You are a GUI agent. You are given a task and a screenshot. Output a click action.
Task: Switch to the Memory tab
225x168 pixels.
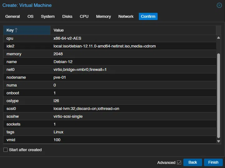(x=103, y=17)
